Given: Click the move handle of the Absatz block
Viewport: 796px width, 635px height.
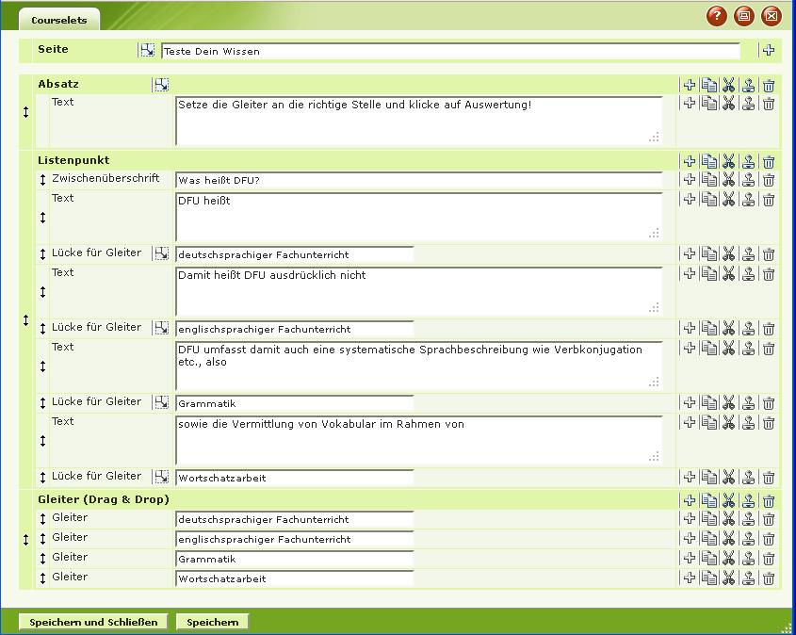Looking at the screenshot, I should click(25, 112).
